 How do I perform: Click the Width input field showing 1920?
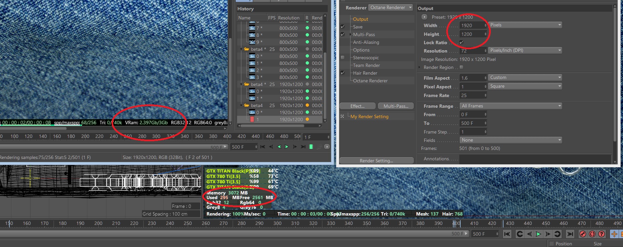[x=473, y=25]
